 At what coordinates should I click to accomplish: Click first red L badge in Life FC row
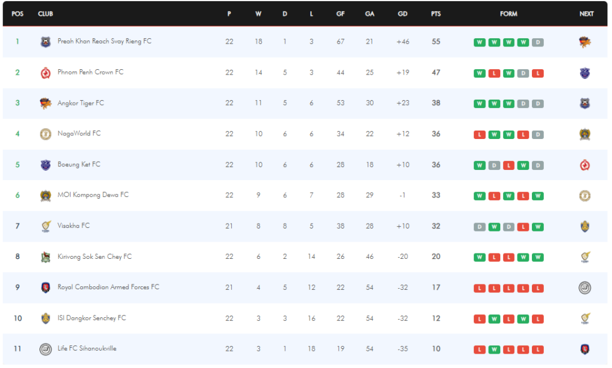click(479, 350)
